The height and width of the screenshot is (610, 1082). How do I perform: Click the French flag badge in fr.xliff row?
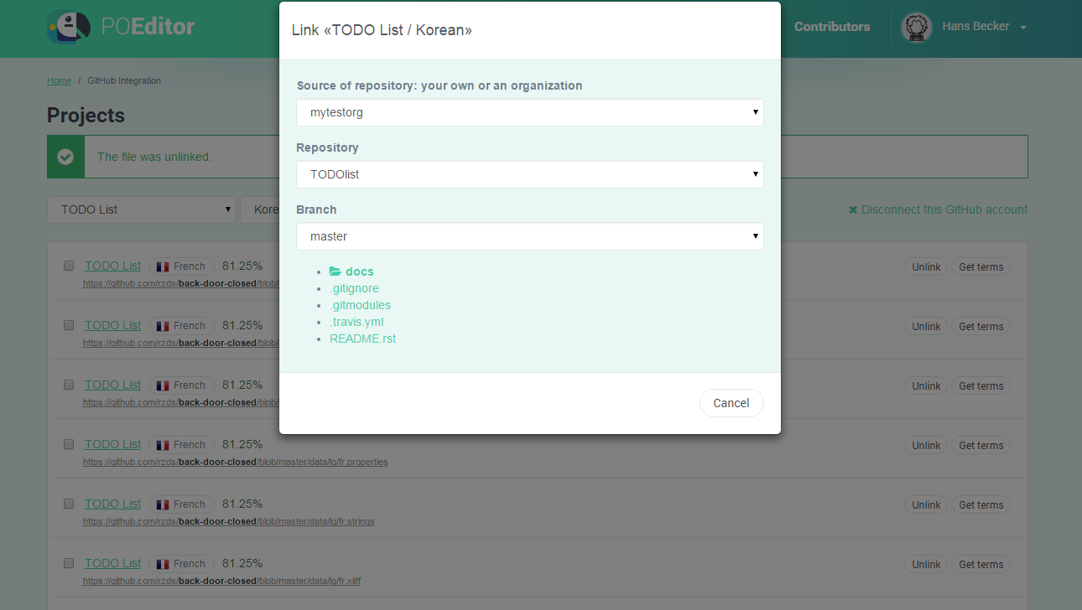(182, 564)
